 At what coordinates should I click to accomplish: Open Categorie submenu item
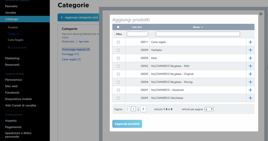coord(14,34)
